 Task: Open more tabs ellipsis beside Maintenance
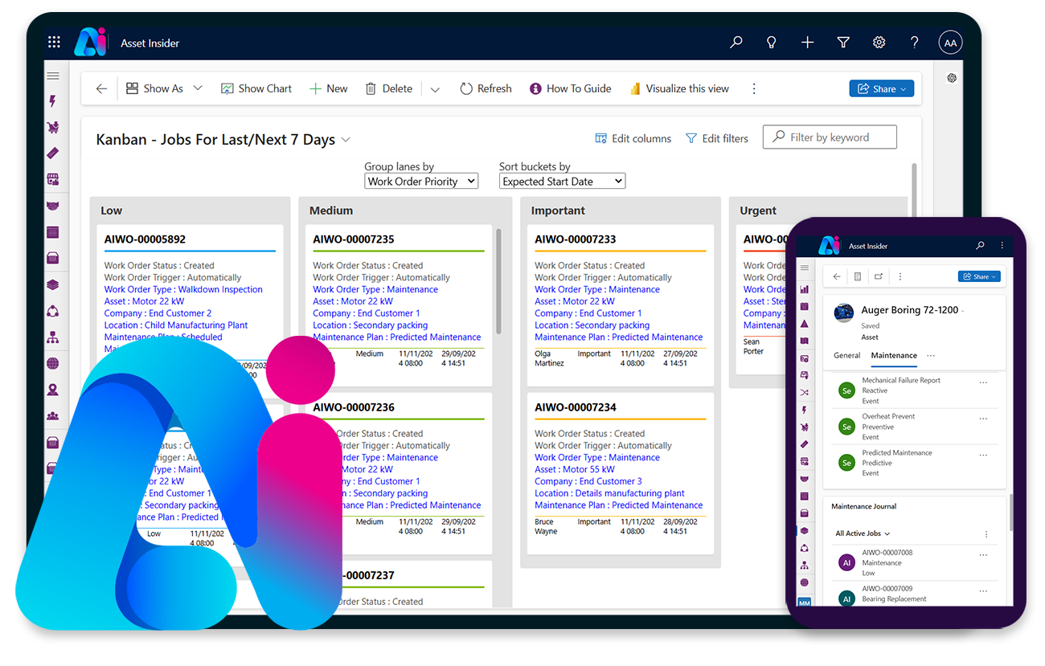point(931,355)
